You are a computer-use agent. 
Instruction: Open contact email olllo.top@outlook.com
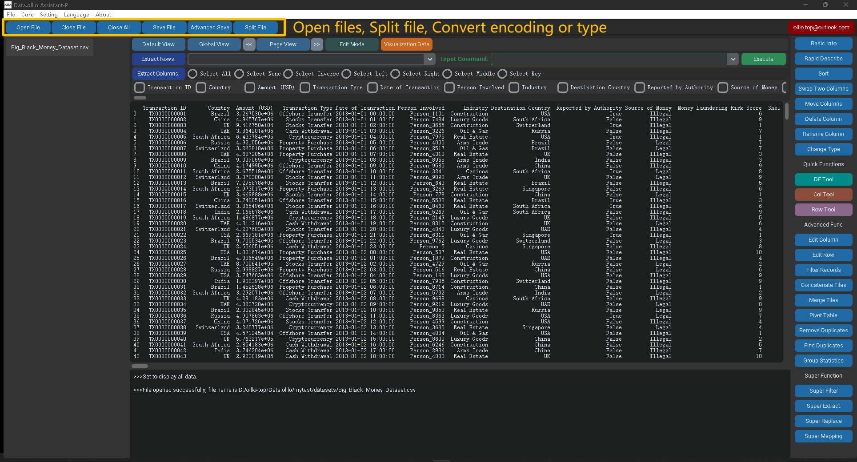tap(821, 28)
